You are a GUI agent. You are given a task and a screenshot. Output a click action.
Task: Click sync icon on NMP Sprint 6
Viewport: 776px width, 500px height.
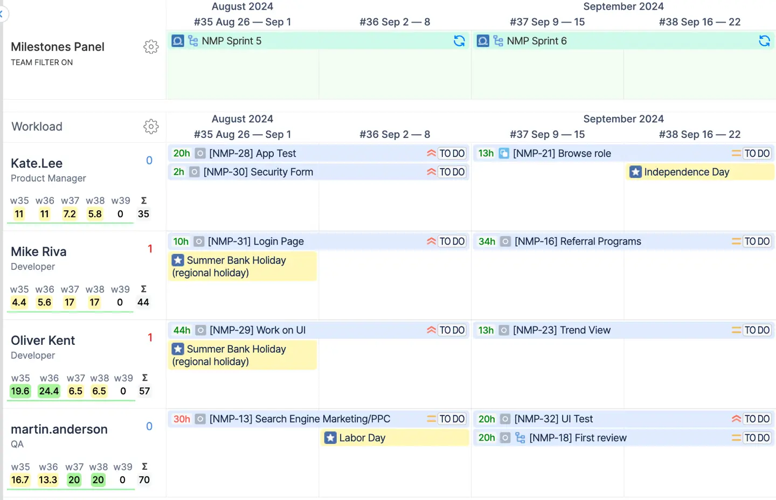[x=764, y=41]
